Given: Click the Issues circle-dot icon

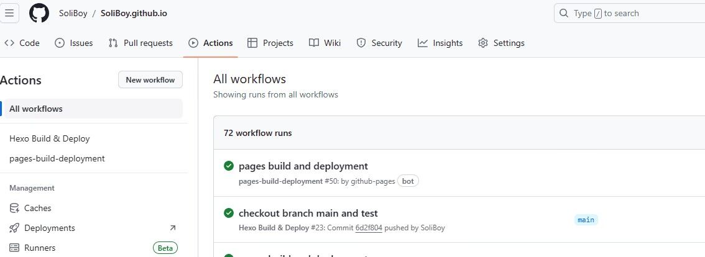Looking at the screenshot, I should click(60, 43).
